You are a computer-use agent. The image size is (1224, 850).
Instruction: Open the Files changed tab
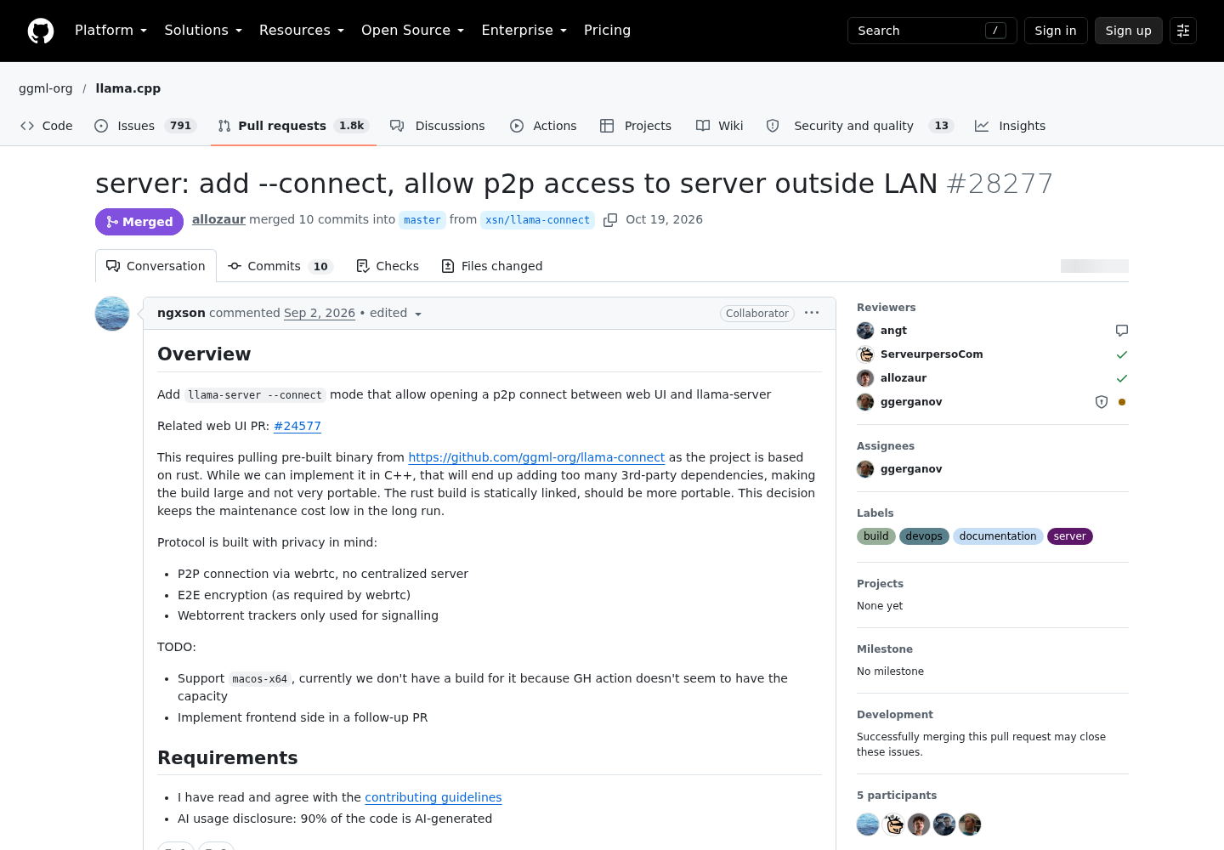492,266
